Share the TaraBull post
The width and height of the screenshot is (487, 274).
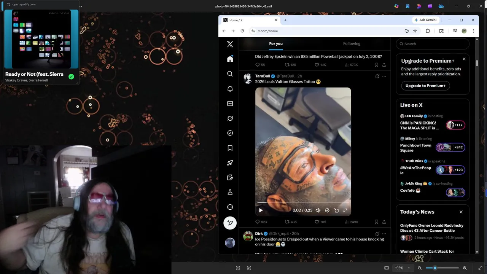coord(384,222)
